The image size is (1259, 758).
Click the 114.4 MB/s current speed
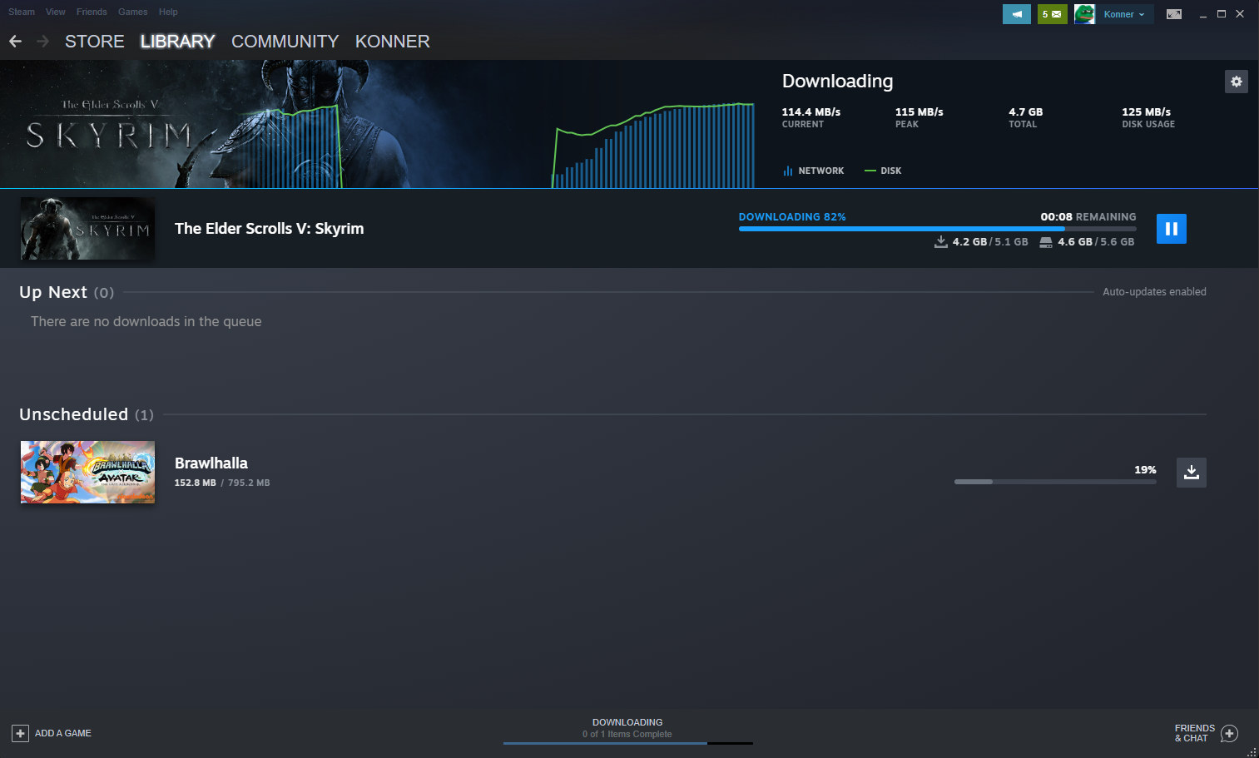coord(811,111)
